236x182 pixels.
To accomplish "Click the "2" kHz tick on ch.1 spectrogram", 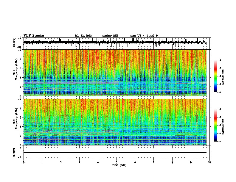I will pyautogui.click(x=21, y=87).
